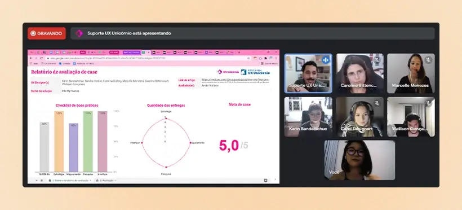The height and width of the screenshot is (210, 462).
Task: Click the Interface point on radar chart
Action: click(142, 143)
